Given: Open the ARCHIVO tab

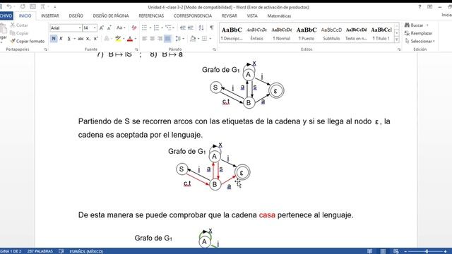Looking at the screenshot, I should click(6, 16).
